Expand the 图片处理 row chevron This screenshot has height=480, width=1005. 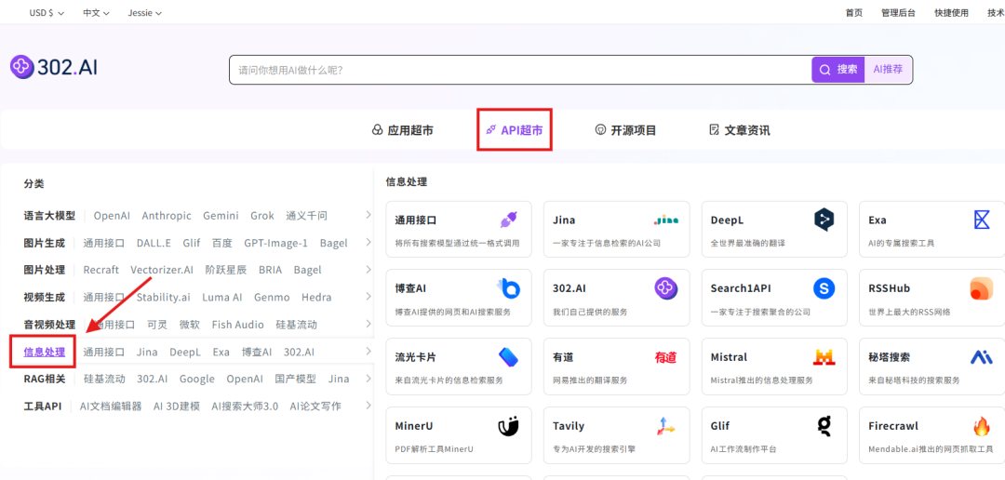(368, 269)
